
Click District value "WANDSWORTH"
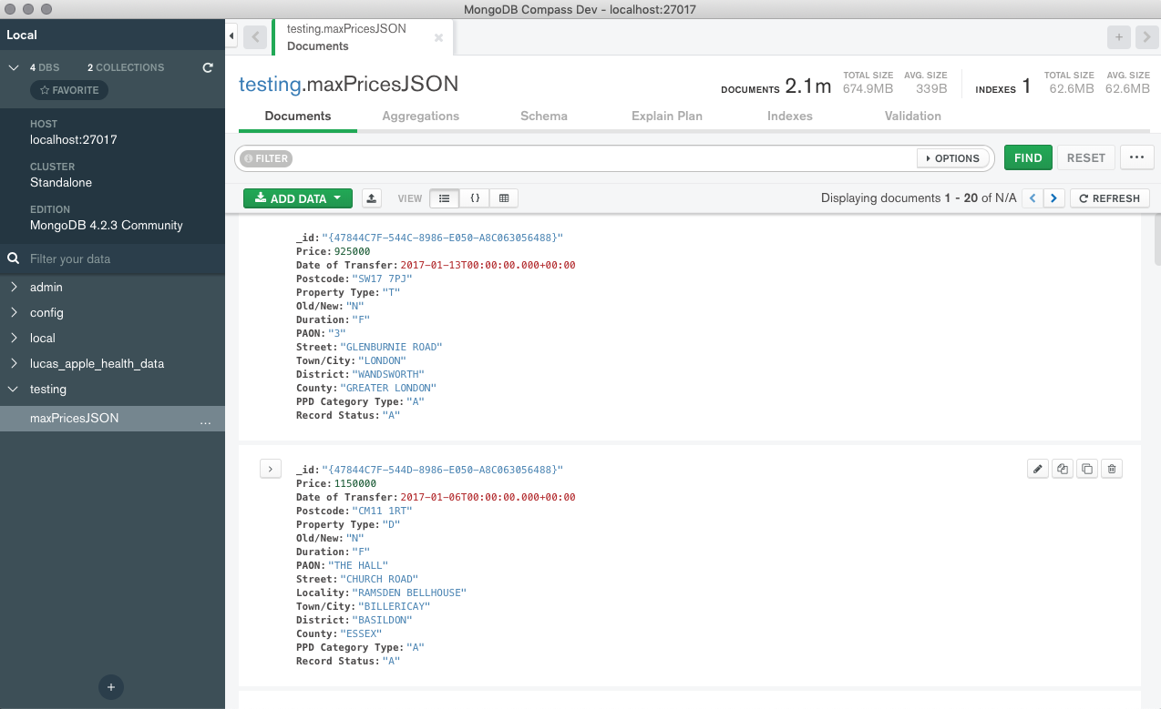tap(387, 374)
